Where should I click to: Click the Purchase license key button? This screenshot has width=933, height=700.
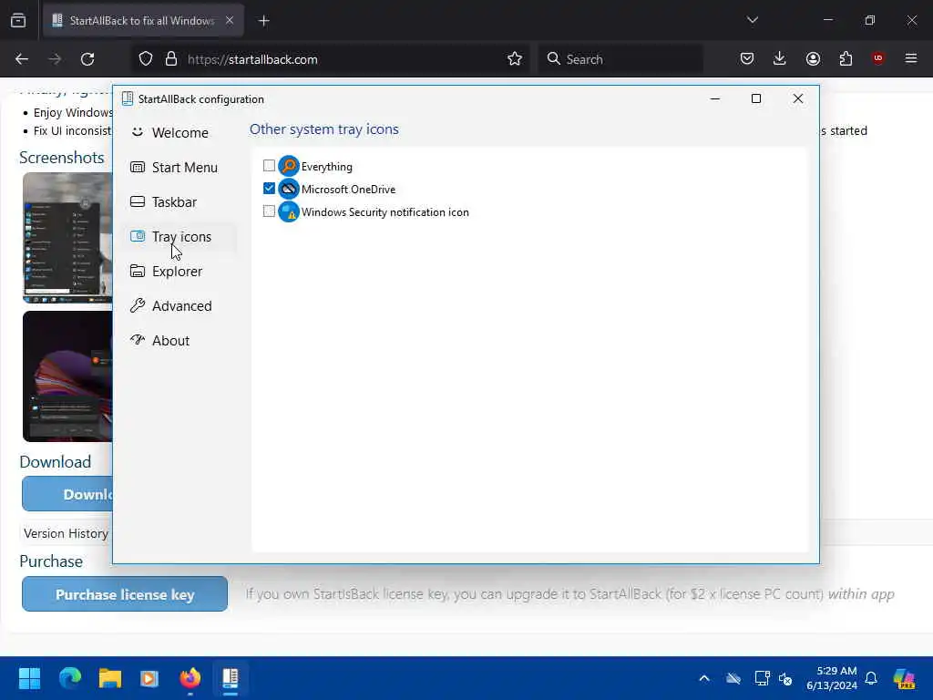tap(125, 594)
